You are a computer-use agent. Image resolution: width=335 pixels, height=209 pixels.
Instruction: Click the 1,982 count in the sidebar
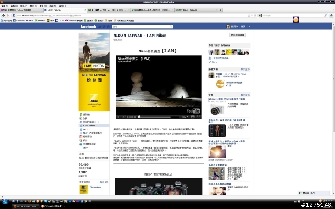(x=83, y=172)
